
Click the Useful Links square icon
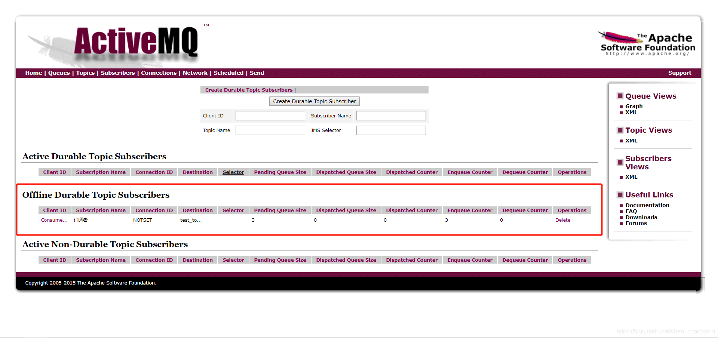click(x=620, y=195)
